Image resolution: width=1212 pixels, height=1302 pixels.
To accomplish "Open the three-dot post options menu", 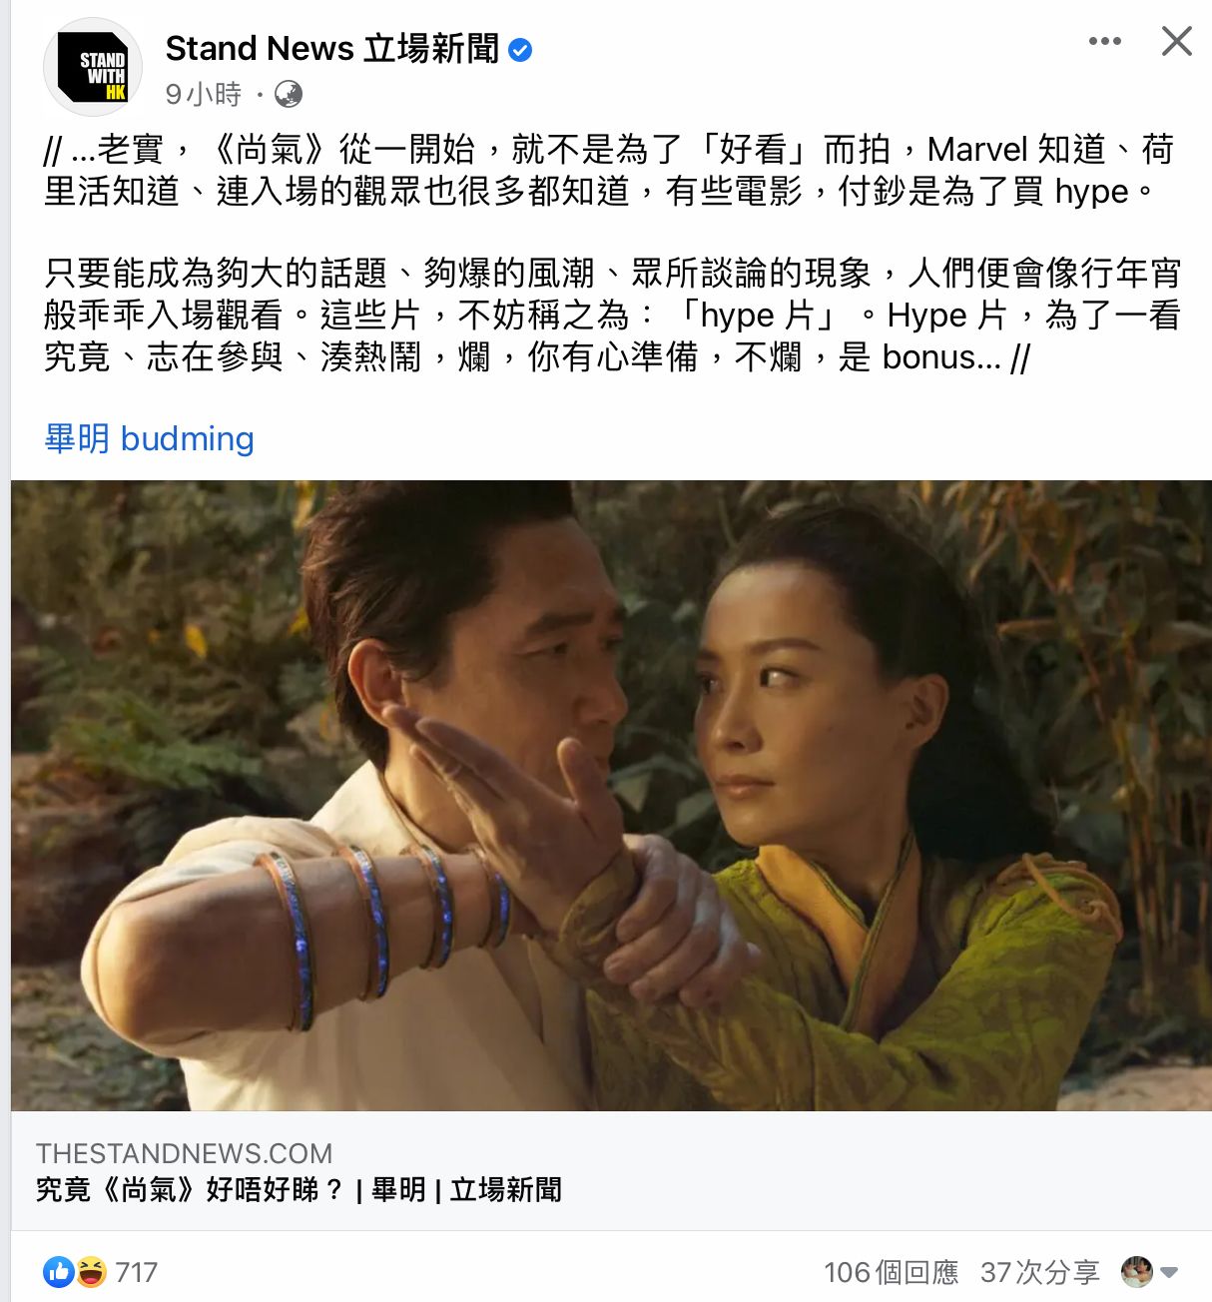I will click(x=1105, y=41).
